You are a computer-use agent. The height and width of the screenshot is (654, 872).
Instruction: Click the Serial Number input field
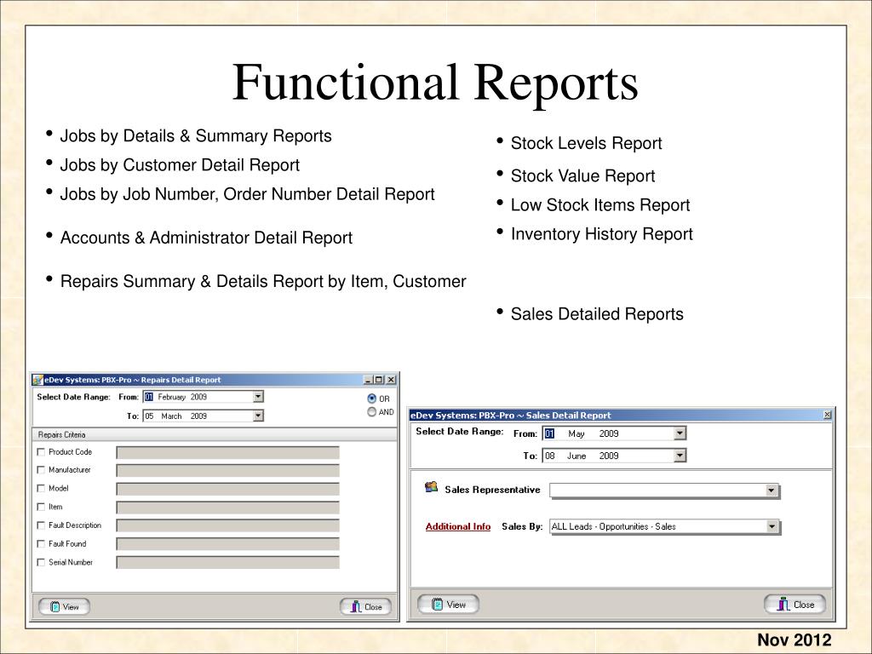(227, 563)
